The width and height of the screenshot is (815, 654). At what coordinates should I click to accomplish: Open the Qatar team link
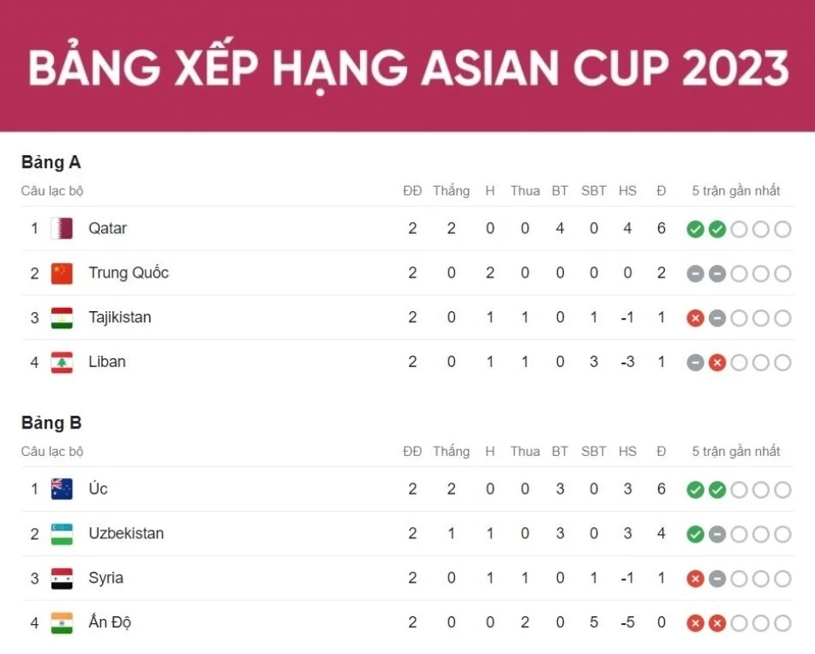(x=107, y=229)
